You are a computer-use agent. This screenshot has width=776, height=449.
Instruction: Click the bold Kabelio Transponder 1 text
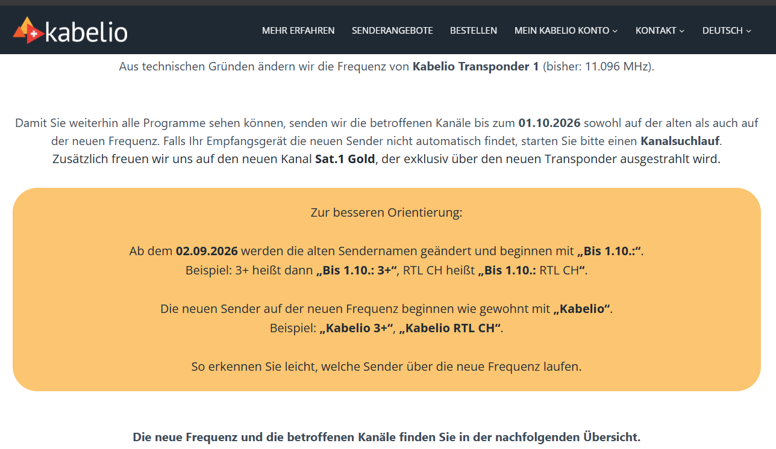point(476,66)
